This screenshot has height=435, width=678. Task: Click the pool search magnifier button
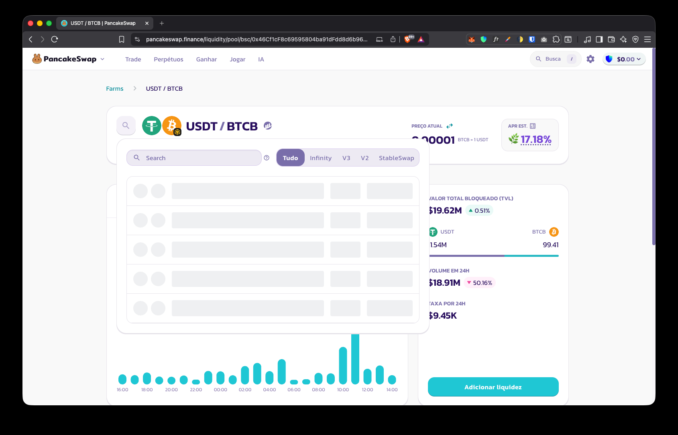126,126
